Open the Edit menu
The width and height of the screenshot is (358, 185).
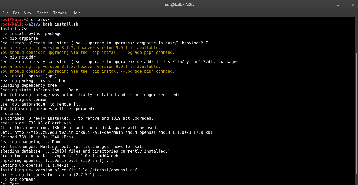tap(16, 13)
